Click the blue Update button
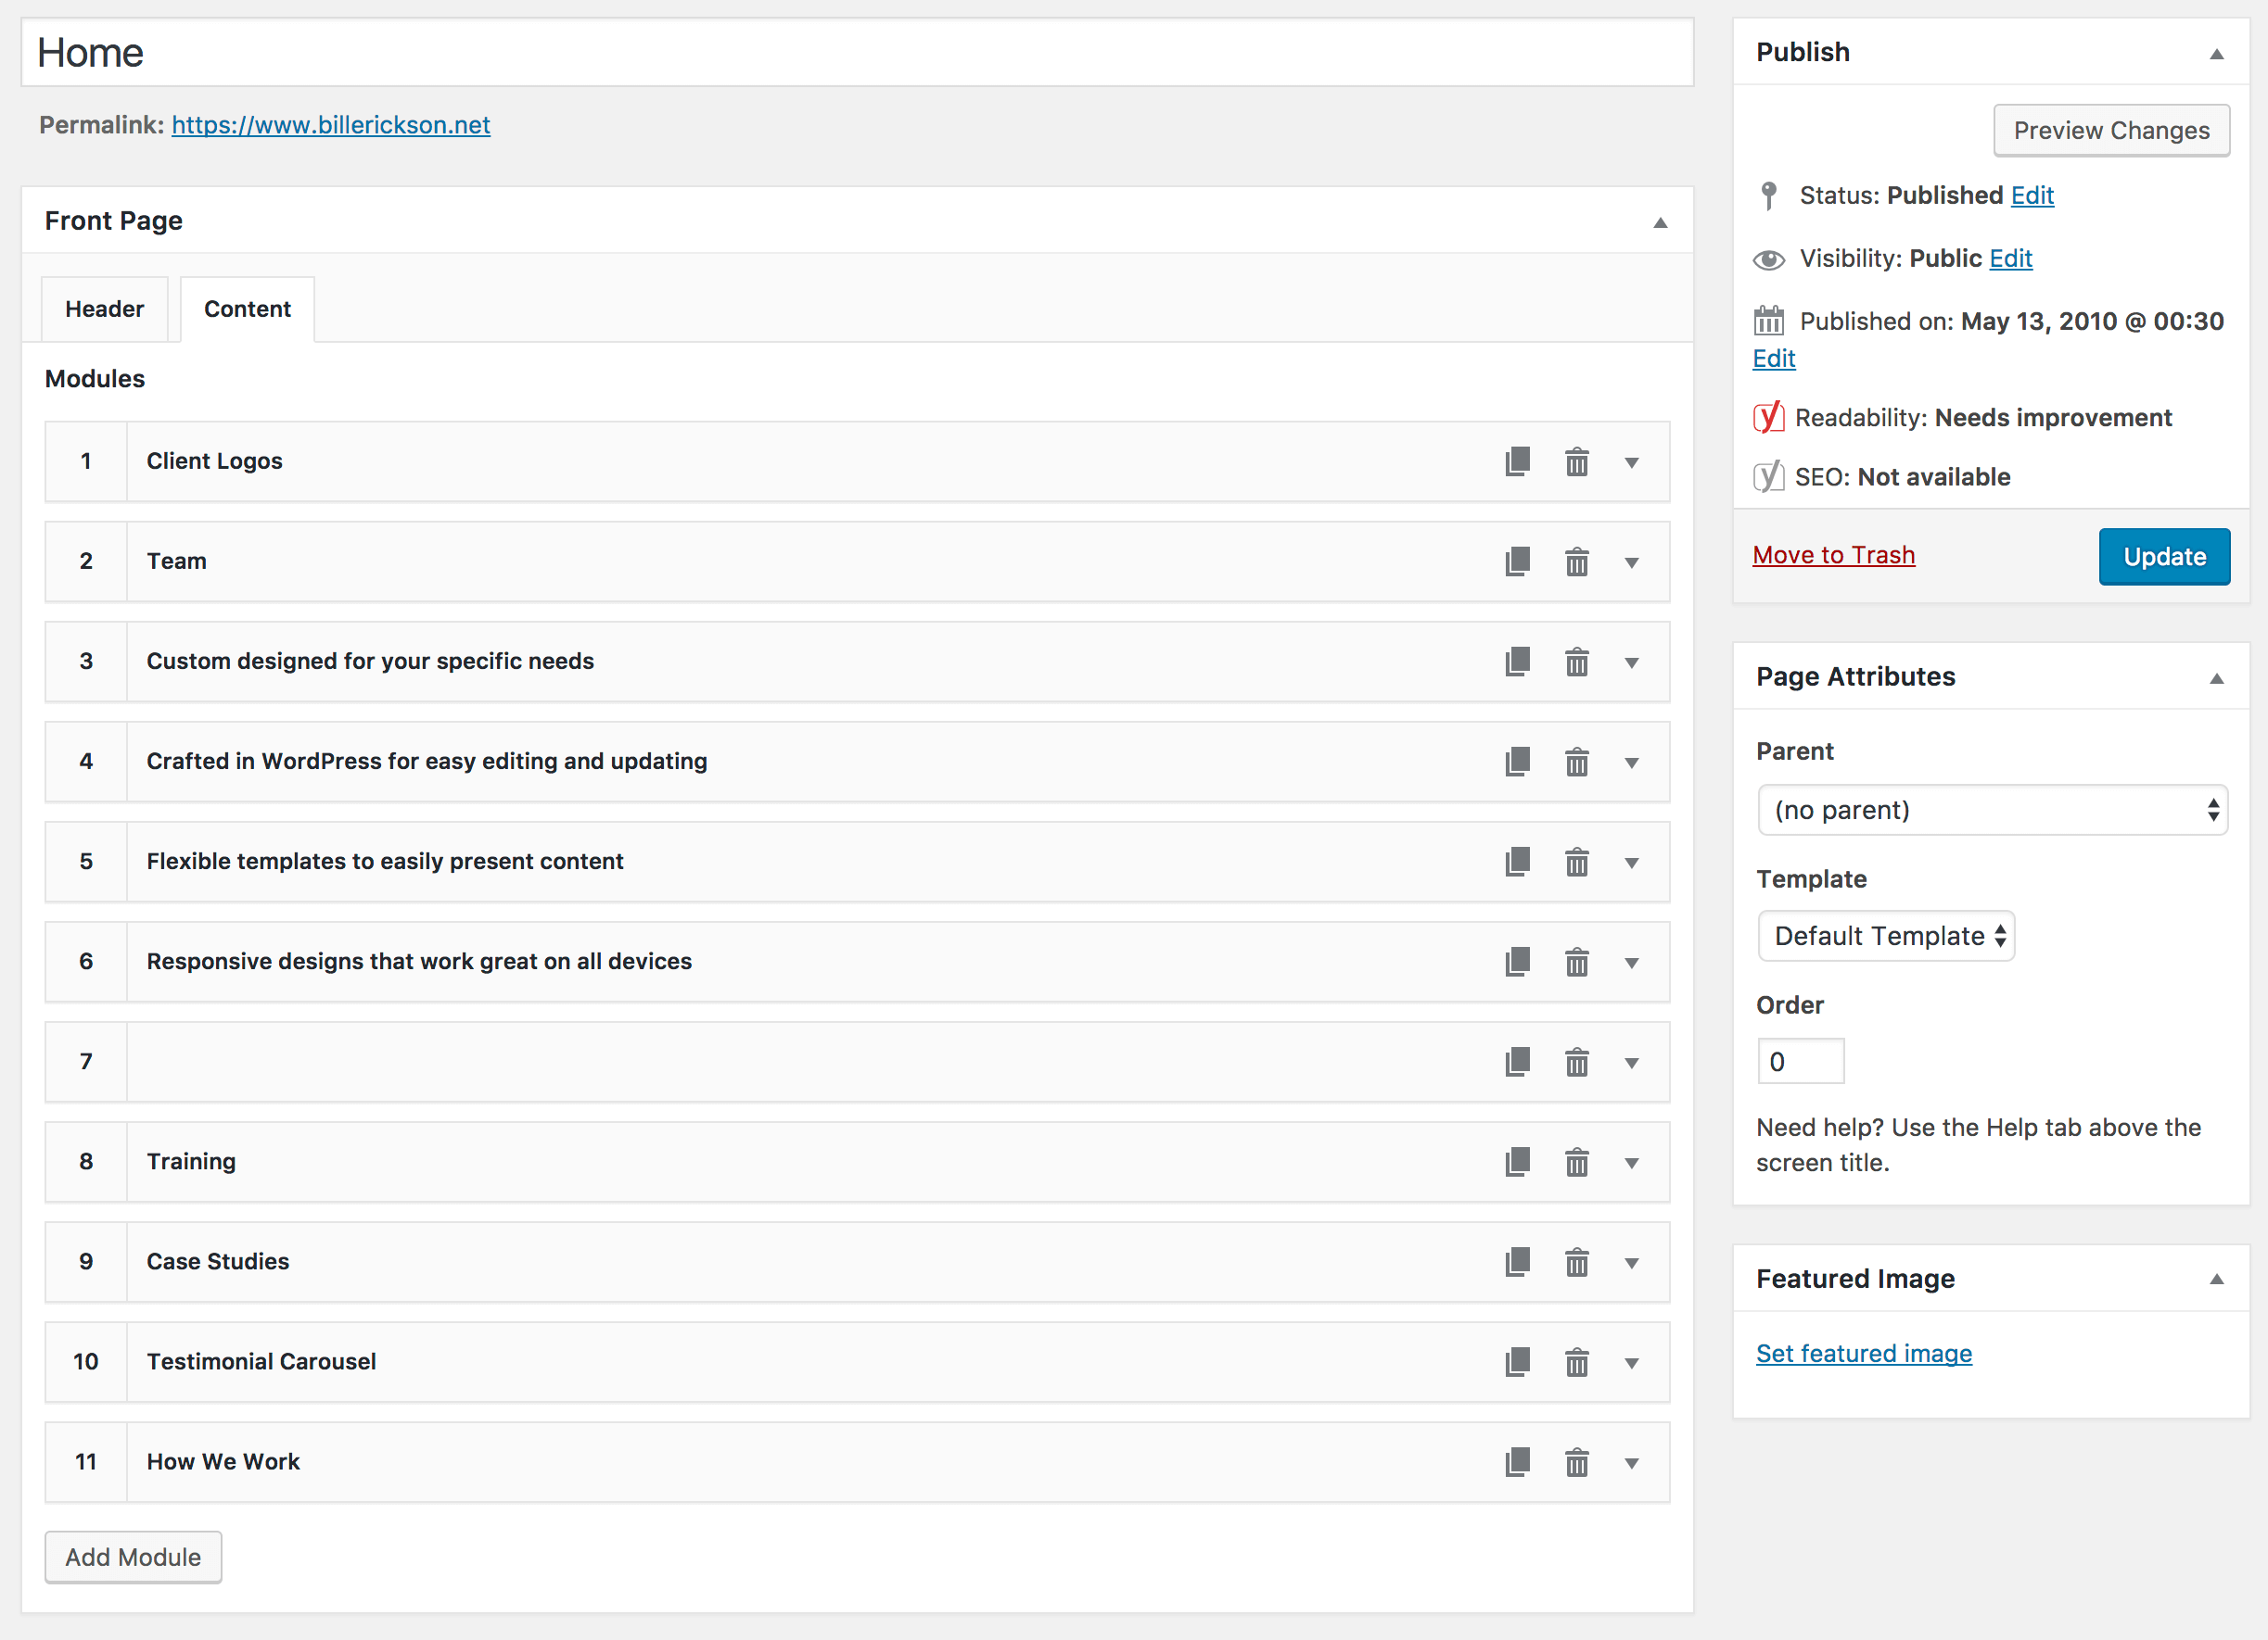 (2163, 556)
